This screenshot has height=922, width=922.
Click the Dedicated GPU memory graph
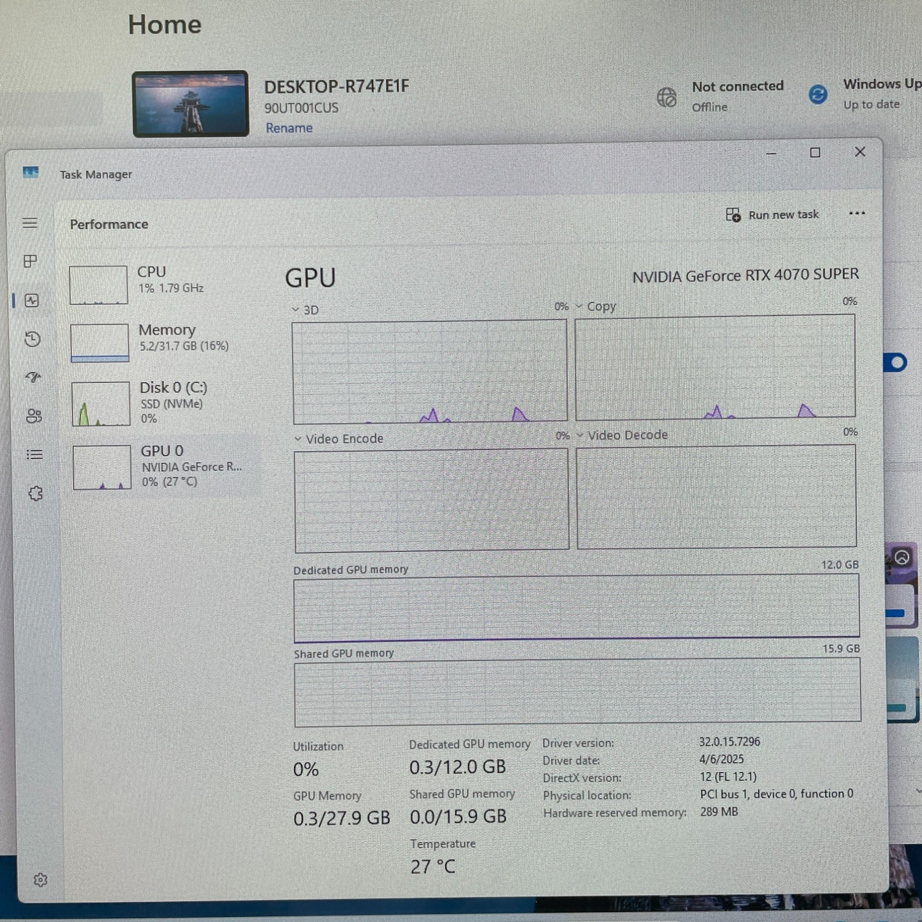[578, 609]
